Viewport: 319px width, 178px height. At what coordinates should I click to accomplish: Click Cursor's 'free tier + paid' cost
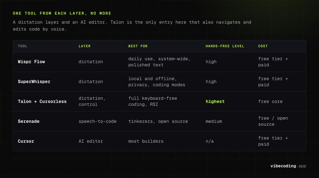click(x=273, y=141)
